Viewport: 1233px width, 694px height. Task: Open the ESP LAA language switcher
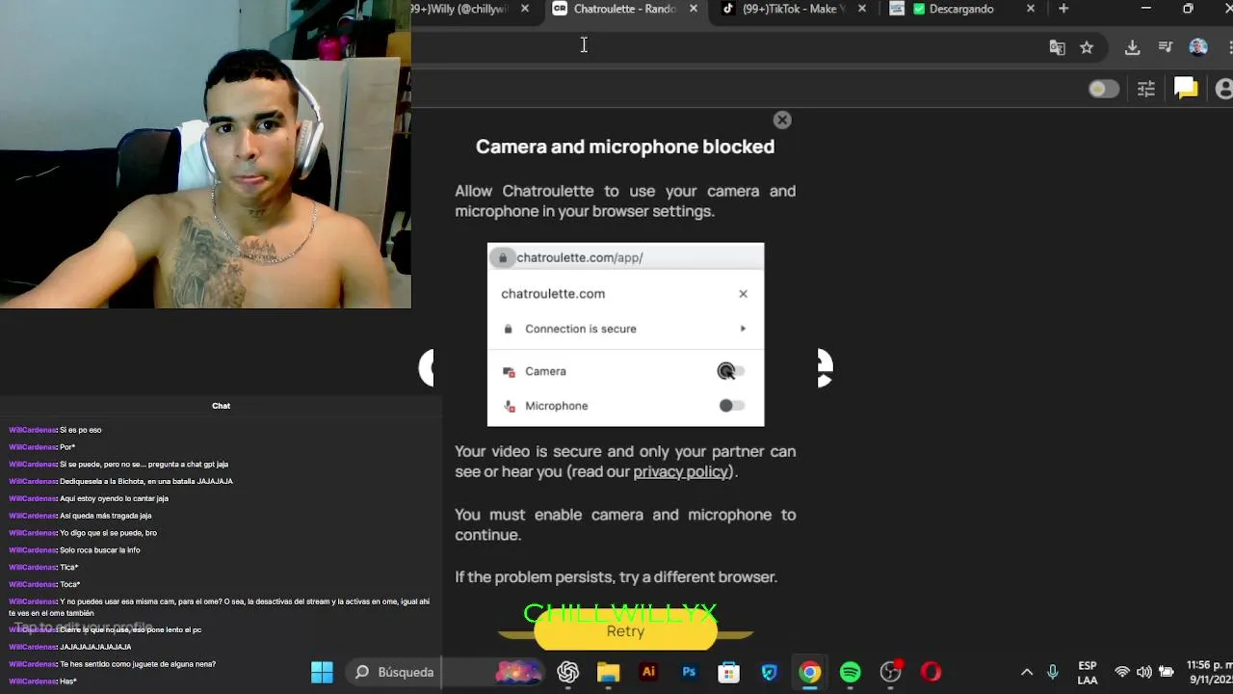[1088, 673]
